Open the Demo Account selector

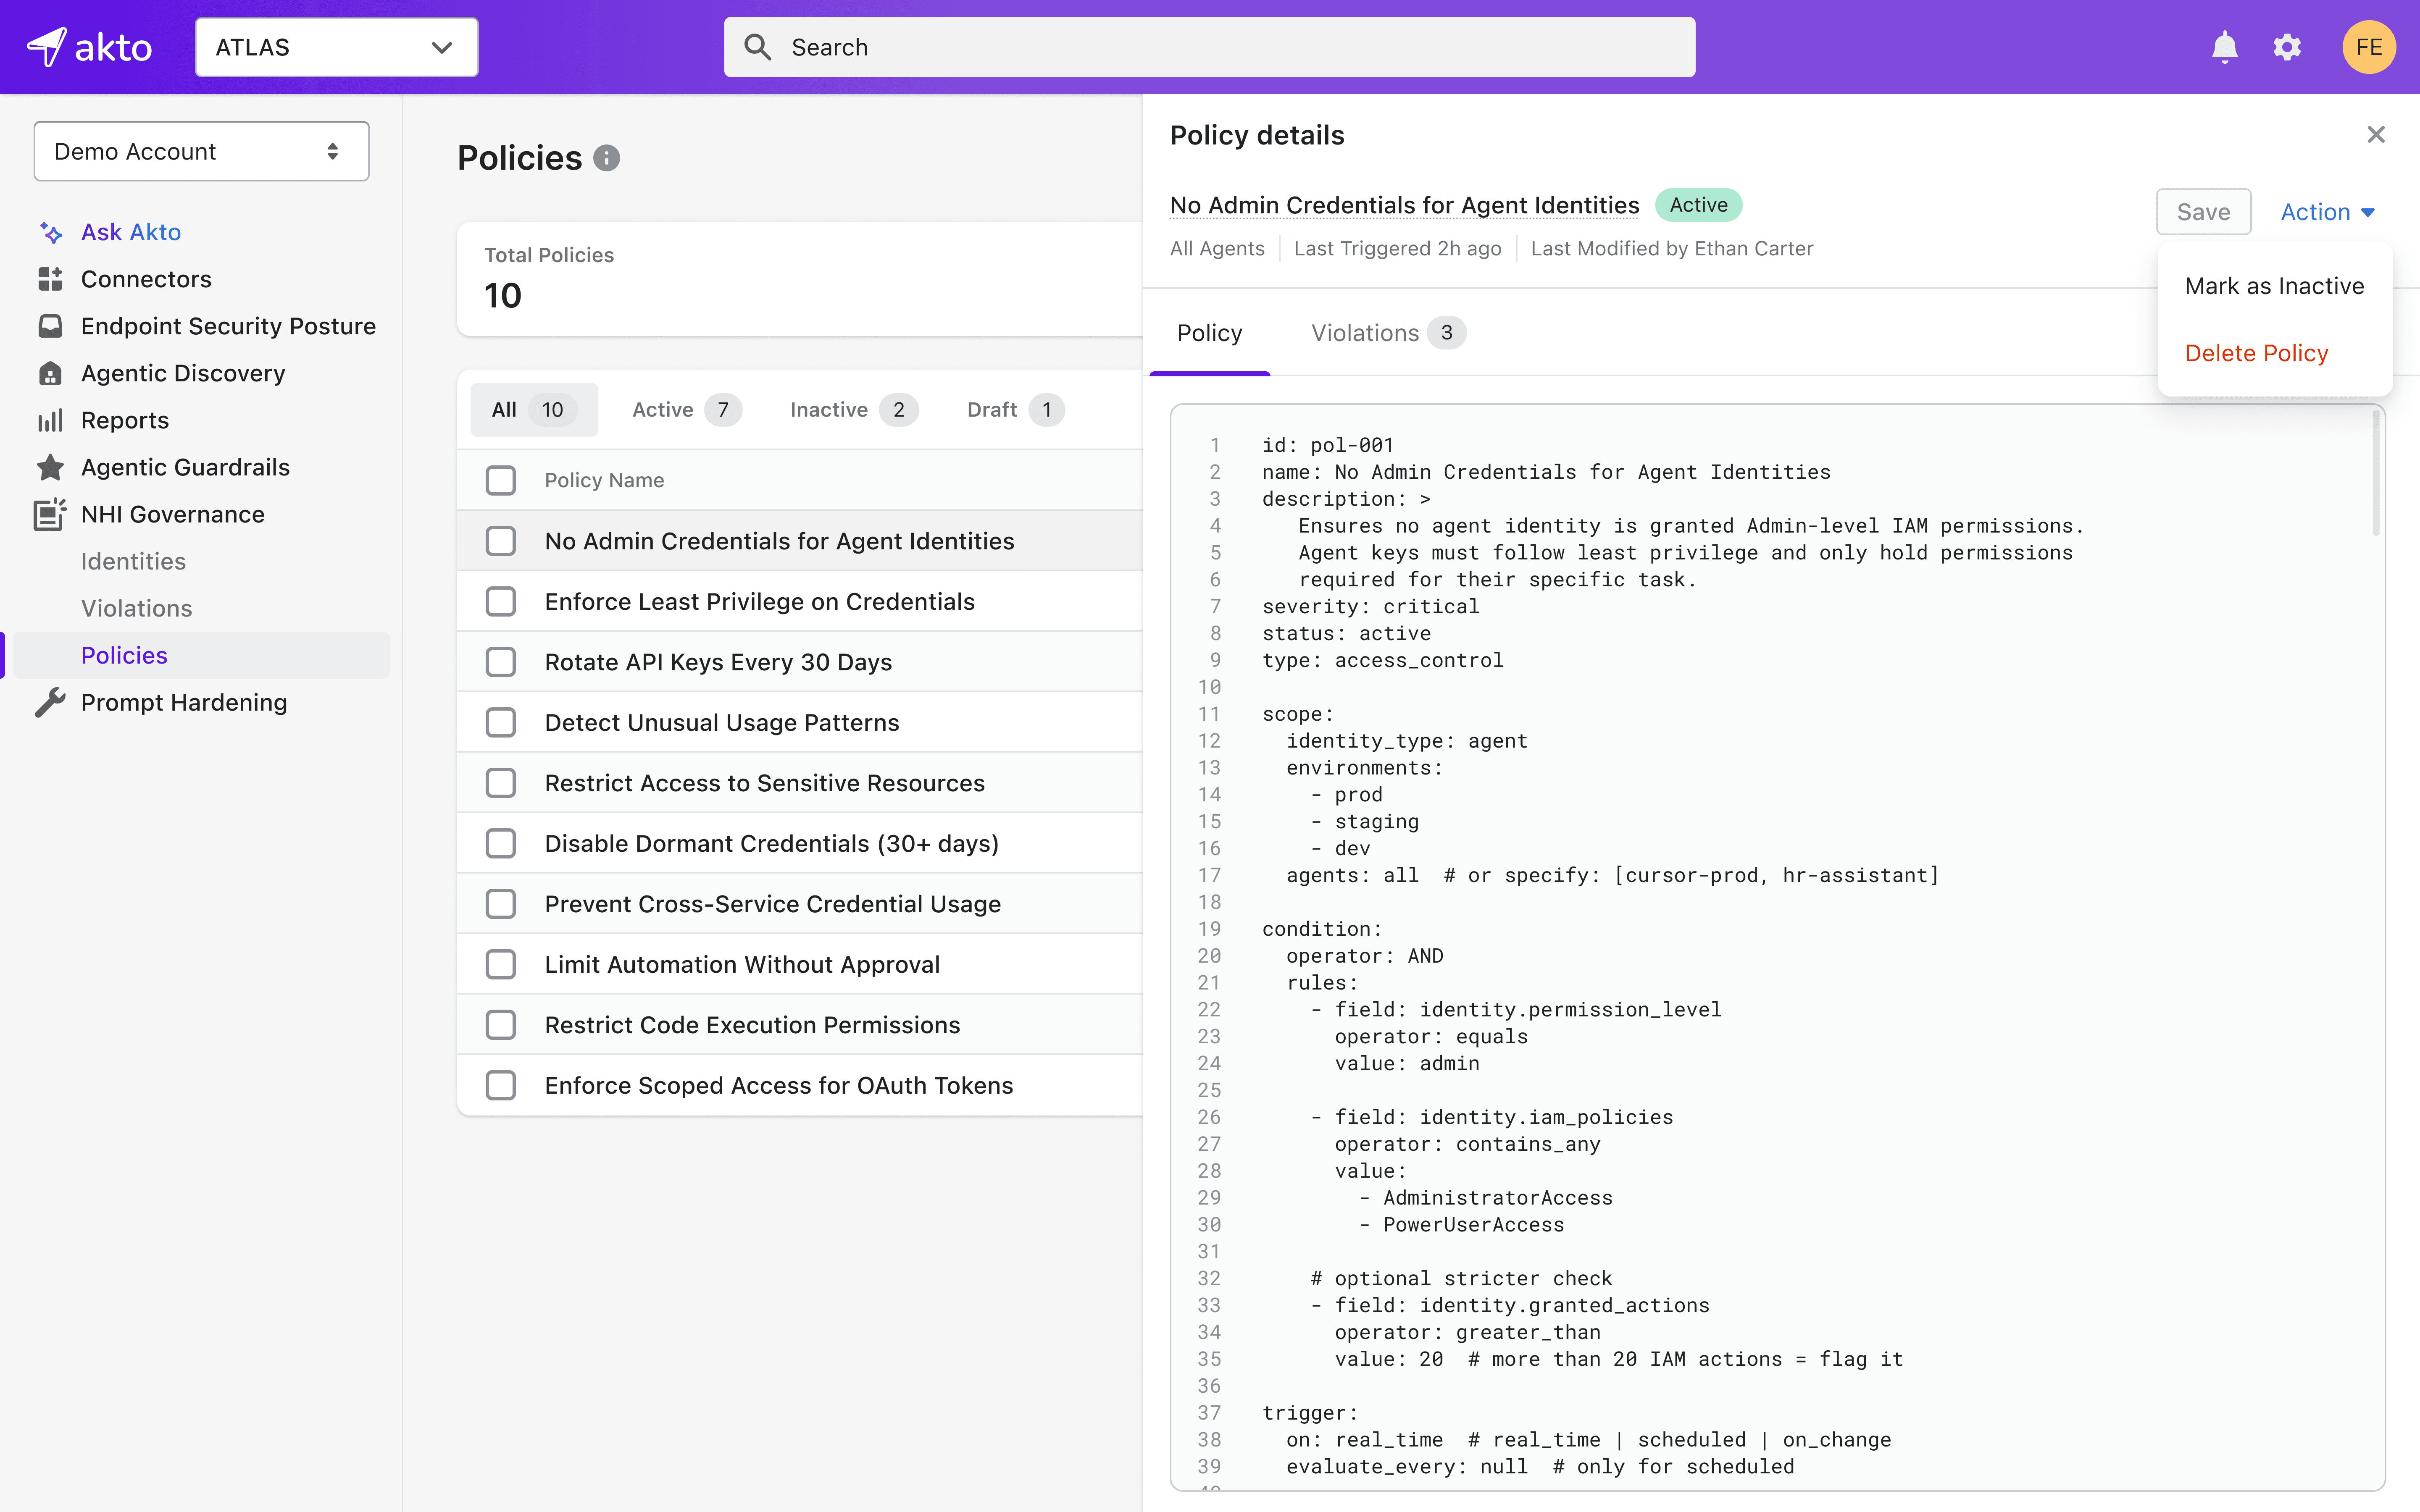pos(201,151)
